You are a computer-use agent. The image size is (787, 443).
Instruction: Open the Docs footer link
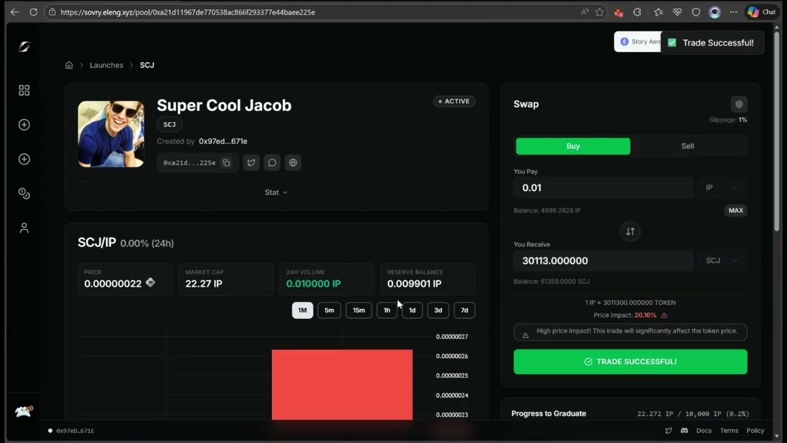pos(704,431)
